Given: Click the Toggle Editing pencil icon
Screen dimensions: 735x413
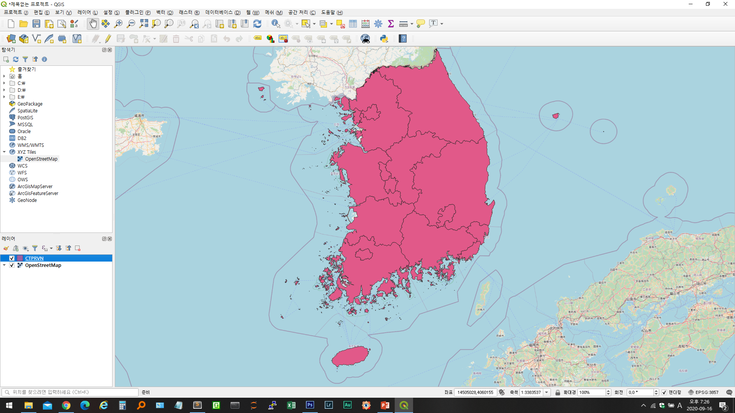Looking at the screenshot, I should [108, 39].
